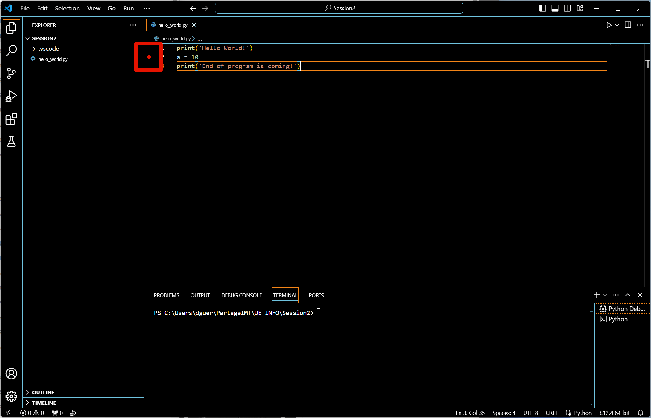Open the Source Control view

tap(11, 73)
